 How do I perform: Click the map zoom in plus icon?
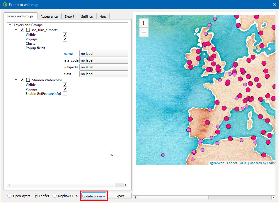[x=144, y=23]
